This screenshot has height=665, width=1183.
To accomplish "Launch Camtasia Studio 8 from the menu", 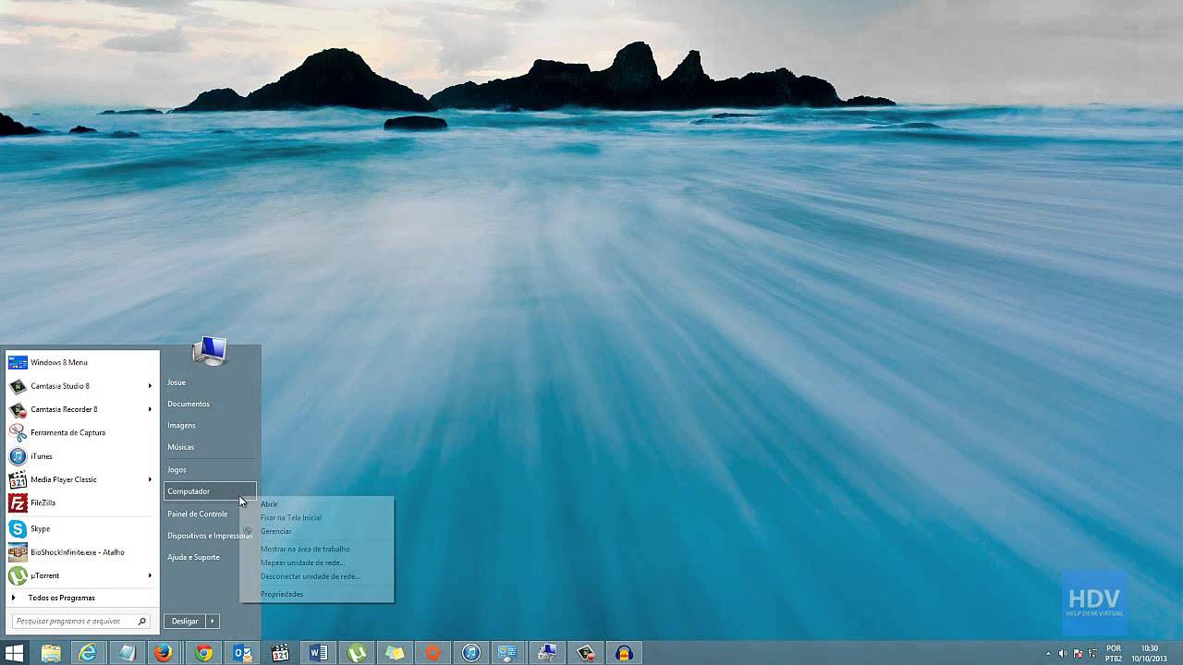I will pos(65,386).
